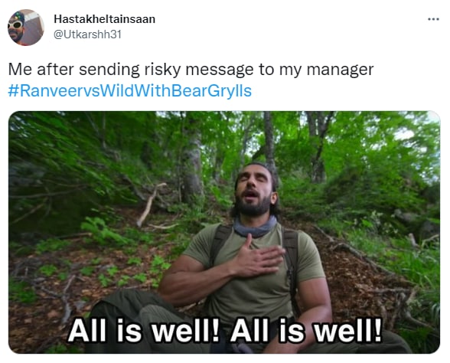Click the hand on chest in the meme
Viewport: 450px width, 363px height.
coord(259,255)
